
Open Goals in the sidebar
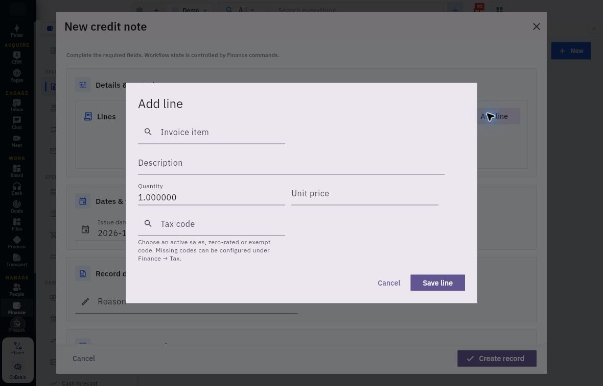pos(16,207)
